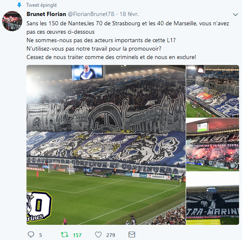Click the line 'Cessez de nous traiter'
The image size is (242, 240).
(111, 57)
